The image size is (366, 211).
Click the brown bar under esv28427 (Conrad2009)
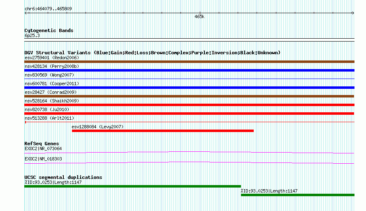[x=189, y=96]
